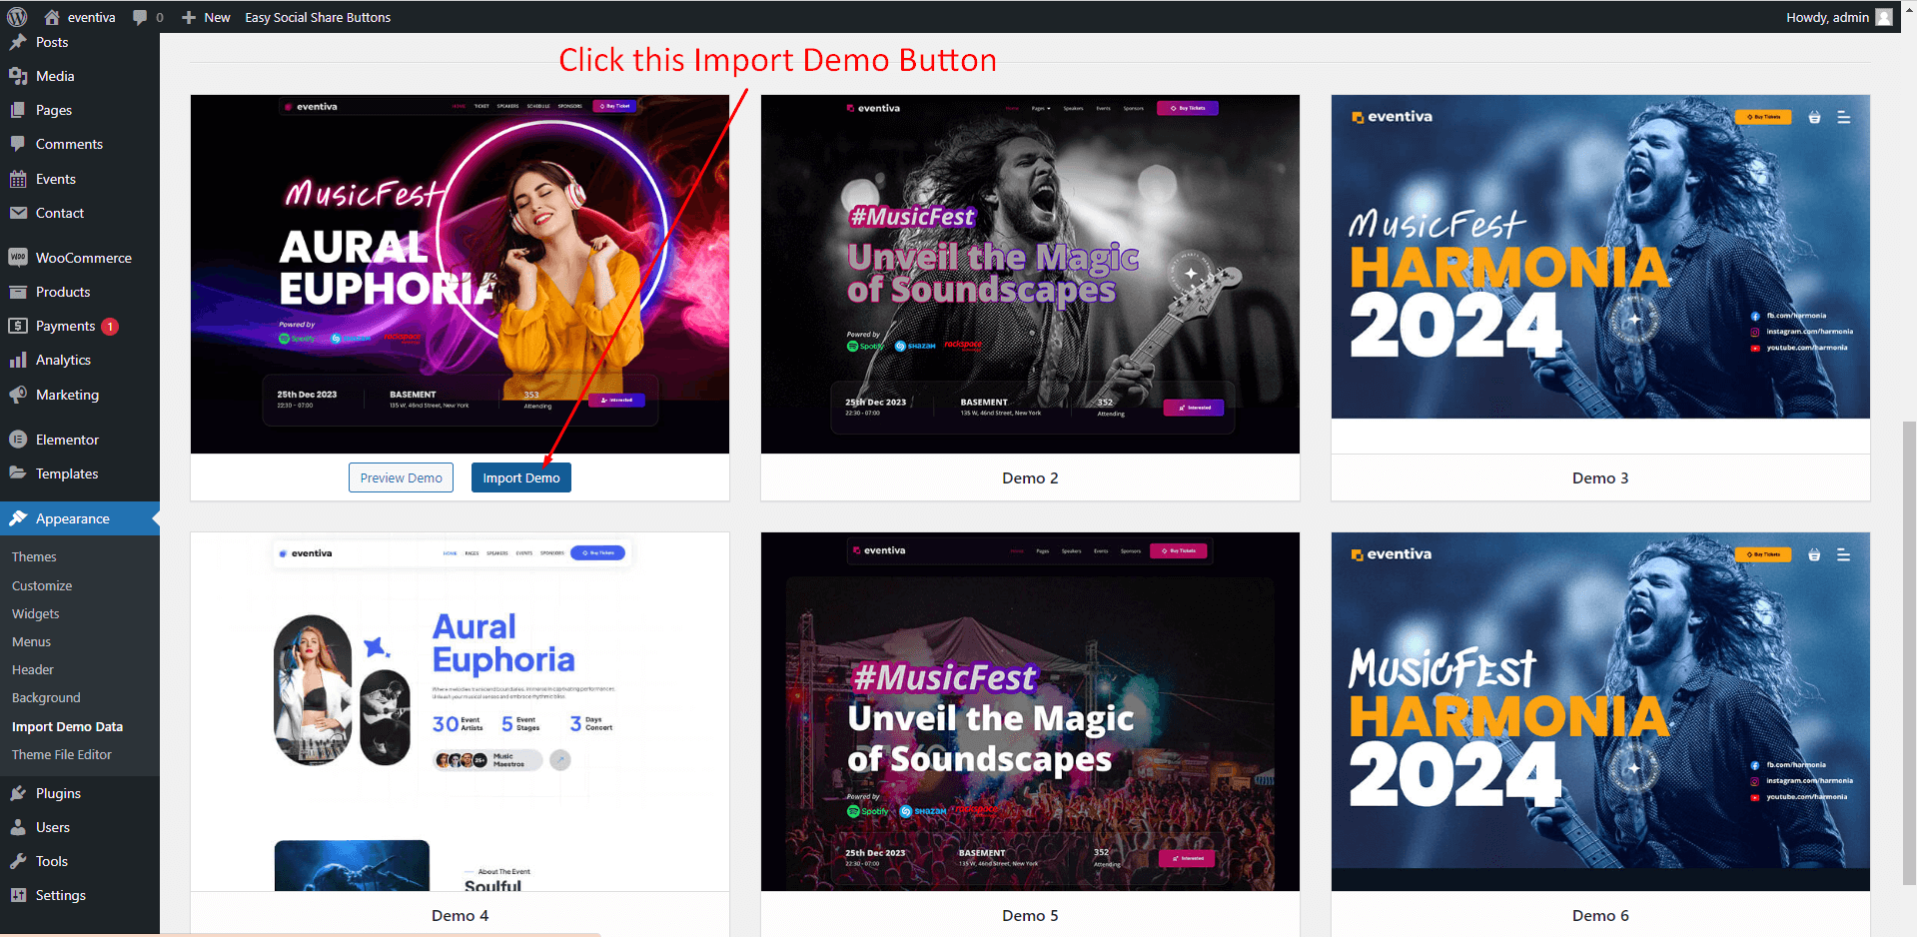Click the Pages icon in sidebar
This screenshot has width=1917, height=937.
(18, 110)
